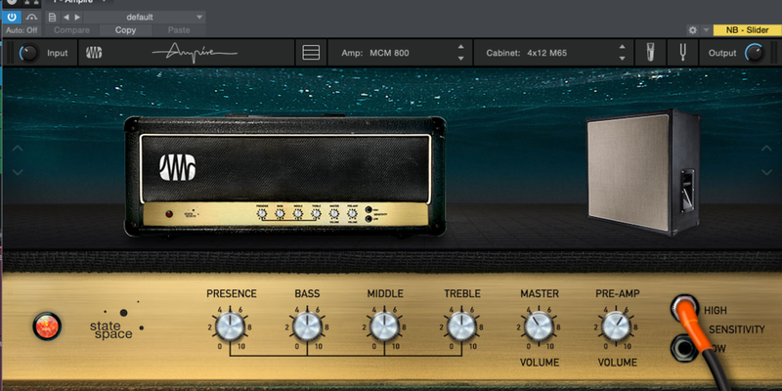Click the Input gain knob
The width and height of the screenshot is (782, 391).
click(28, 53)
